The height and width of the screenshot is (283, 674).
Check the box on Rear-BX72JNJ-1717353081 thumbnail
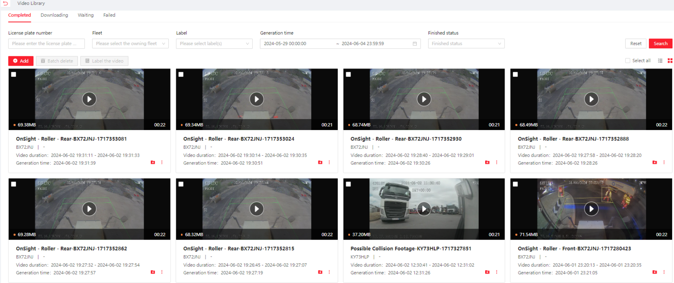tap(14, 75)
